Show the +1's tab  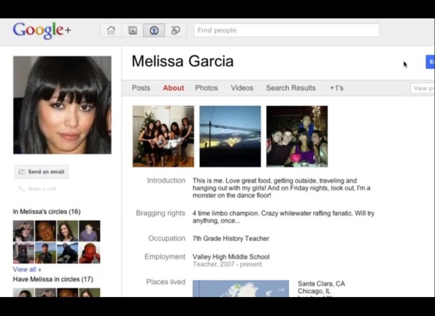pyautogui.click(x=336, y=88)
